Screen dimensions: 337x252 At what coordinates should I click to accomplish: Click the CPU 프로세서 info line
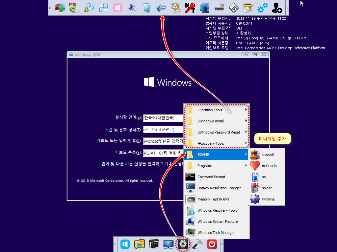pos(256,38)
